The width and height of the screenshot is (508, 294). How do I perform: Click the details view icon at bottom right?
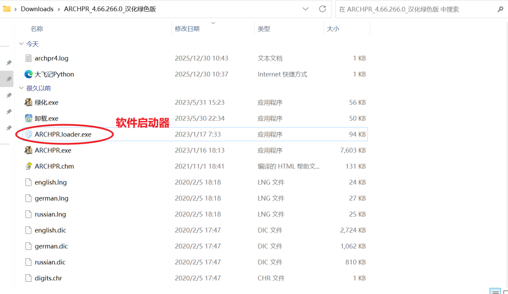tap(495, 291)
